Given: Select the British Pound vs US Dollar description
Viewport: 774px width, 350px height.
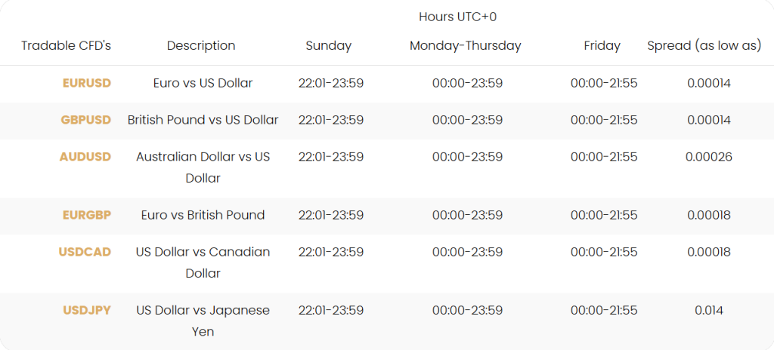Looking at the screenshot, I should [203, 120].
